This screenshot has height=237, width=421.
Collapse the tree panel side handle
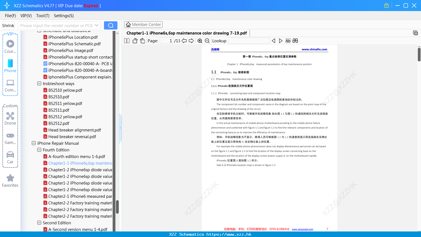point(120,128)
